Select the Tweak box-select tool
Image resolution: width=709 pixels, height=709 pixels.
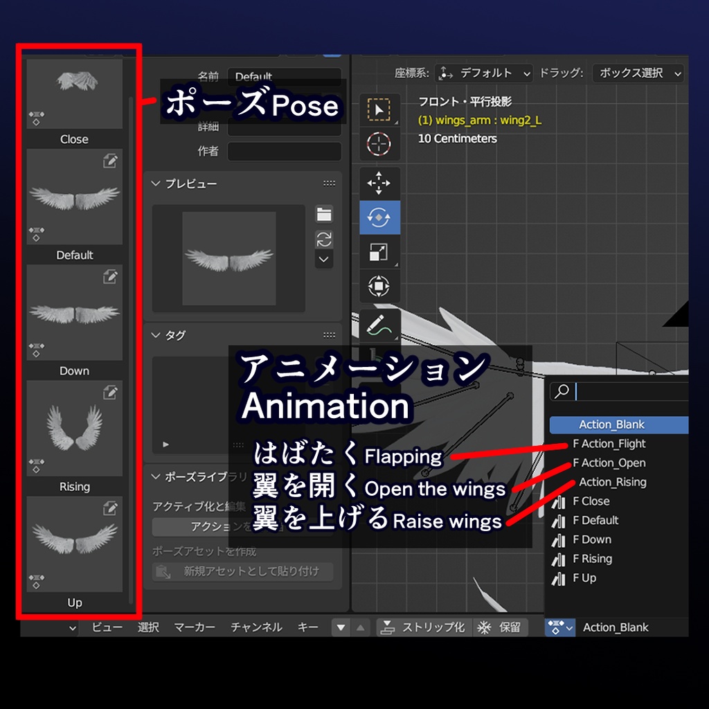pyautogui.click(x=379, y=111)
